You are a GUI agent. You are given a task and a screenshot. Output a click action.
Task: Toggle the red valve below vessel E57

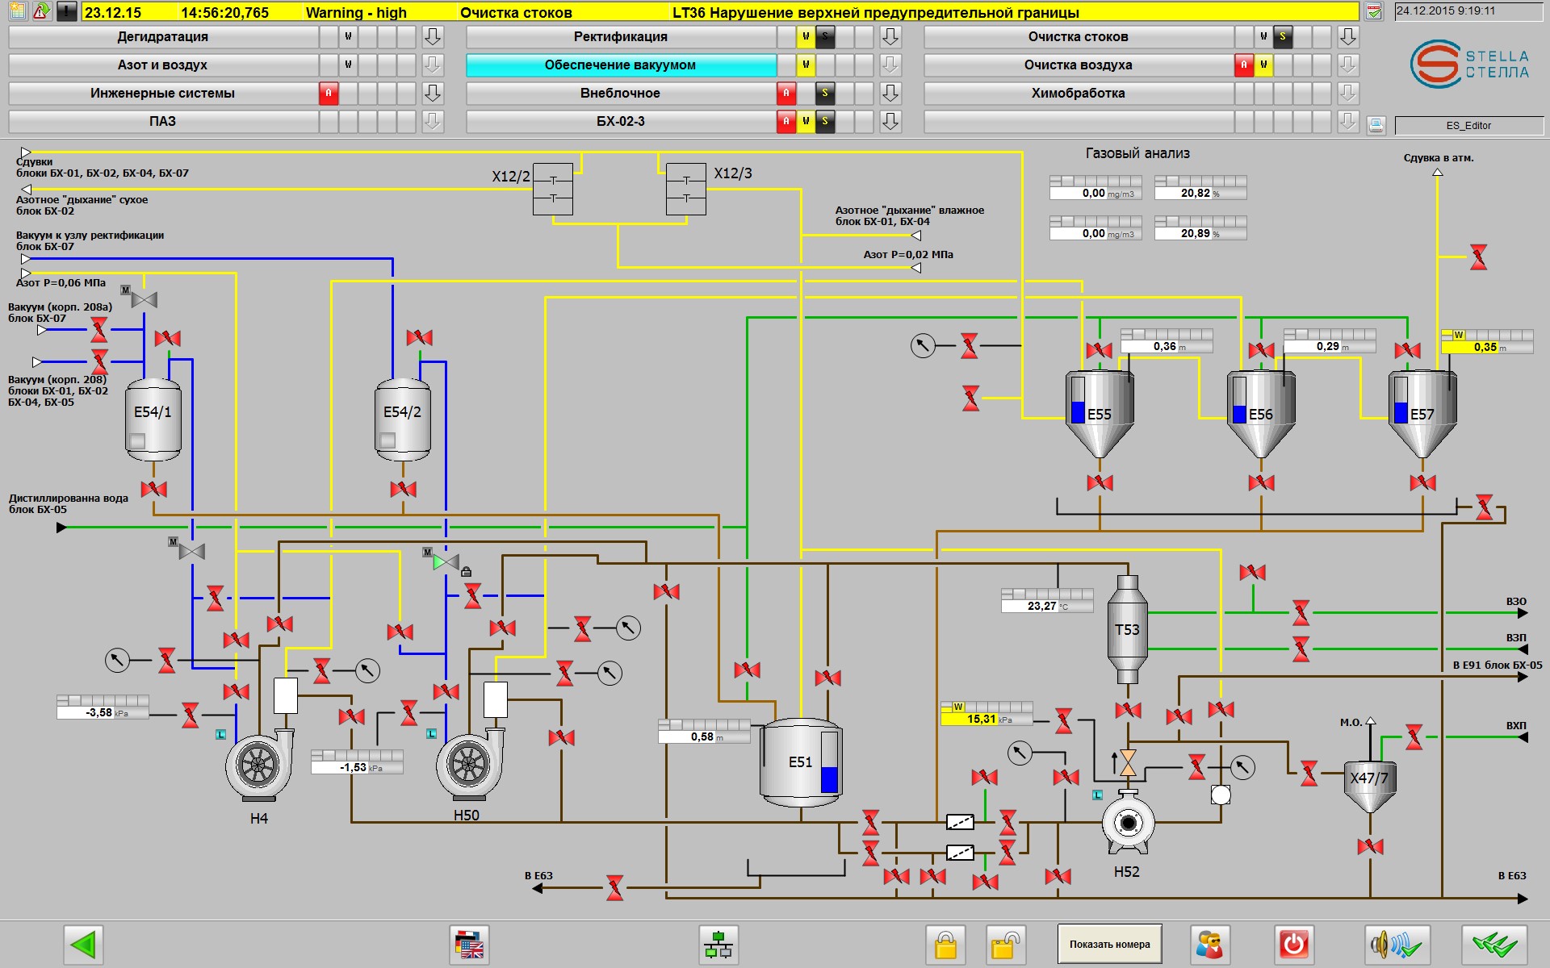[x=1422, y=483]
